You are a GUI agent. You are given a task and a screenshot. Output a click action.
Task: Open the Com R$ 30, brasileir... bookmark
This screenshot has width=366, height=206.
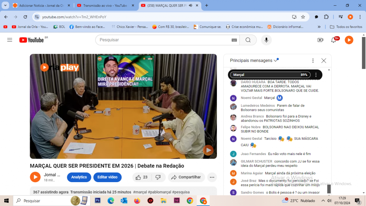pyautogui.click(x=170, y=27)
